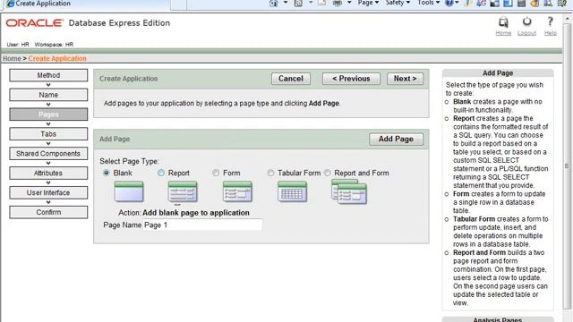Click the ORACLE logo

(35, 23)
